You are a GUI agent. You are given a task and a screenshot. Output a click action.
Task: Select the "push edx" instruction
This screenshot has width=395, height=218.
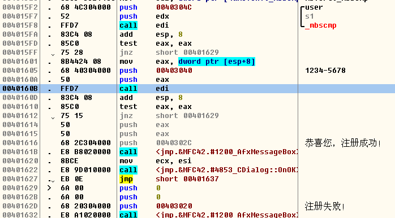tap(144, 16)
